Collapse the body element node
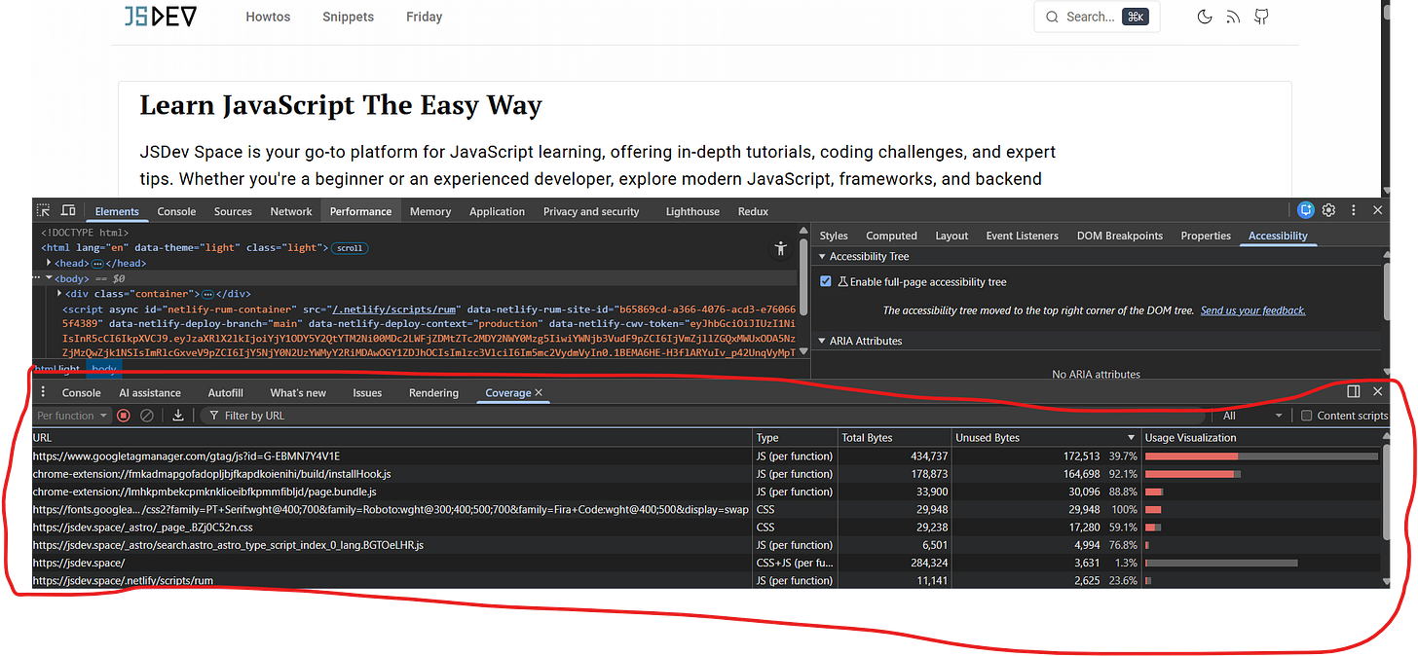Screen dimensions: 1418x656 pyautogui.click(x=50, y=278)
